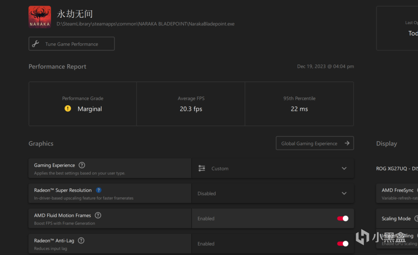Click the Radeon Super Resolution label
The height and width of the screenshot is (255, 418).
pyautogui.click(x=63, y=190)
